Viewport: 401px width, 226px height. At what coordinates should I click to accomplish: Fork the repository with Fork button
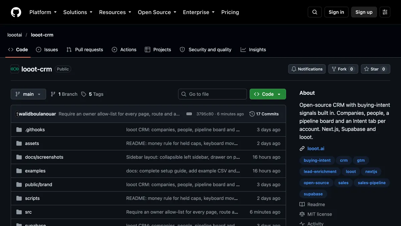343,69
